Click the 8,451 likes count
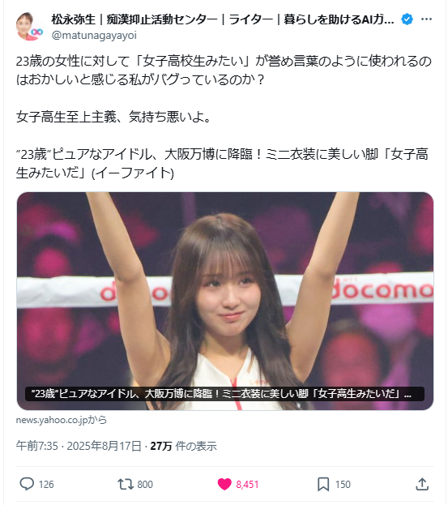 (247, 485)
